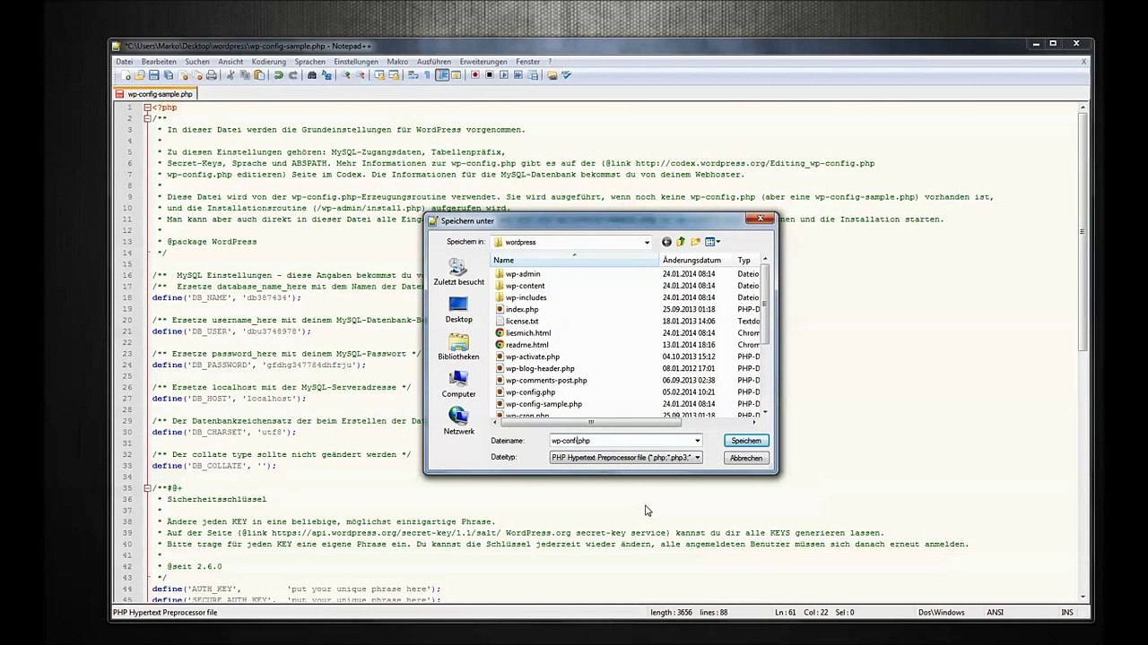Viewport: 1148px width, 645px height.
Task: Open the View Menu icon dropdown in dialog
Action: (x=713, y=242)
